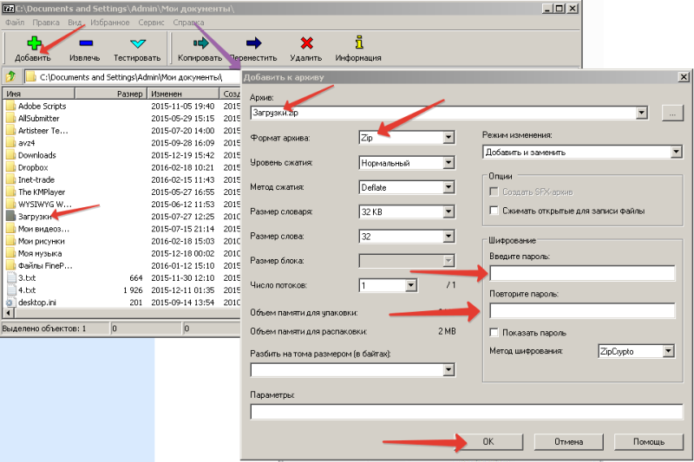This screenshot has width=694, height=462.
Task: Check the Показать пароль box
Action: pyautogui.click(x=494, y=332)
